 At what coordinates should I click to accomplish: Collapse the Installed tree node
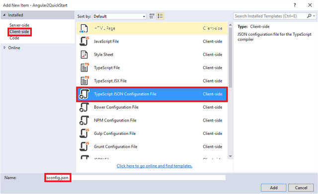[x=4, y=15]
